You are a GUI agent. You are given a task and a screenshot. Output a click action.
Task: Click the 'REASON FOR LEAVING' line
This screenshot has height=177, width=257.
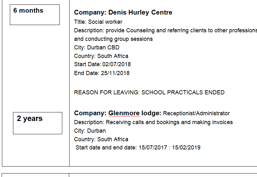click(107, 92)
